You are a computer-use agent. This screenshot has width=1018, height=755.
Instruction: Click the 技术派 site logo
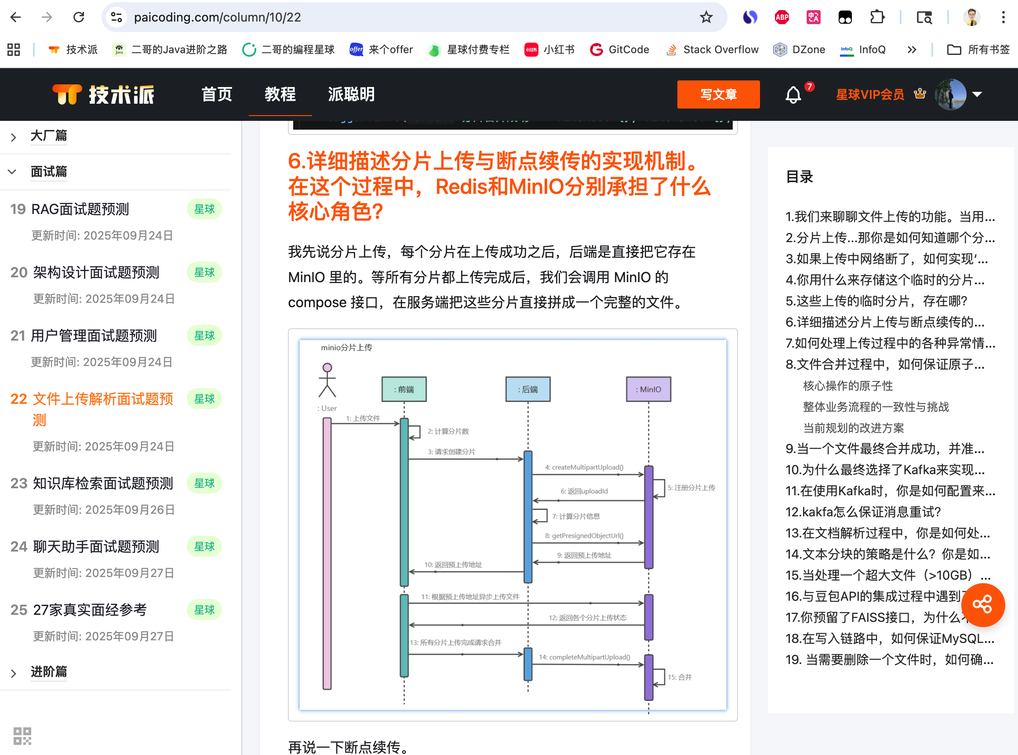(103, 94)
